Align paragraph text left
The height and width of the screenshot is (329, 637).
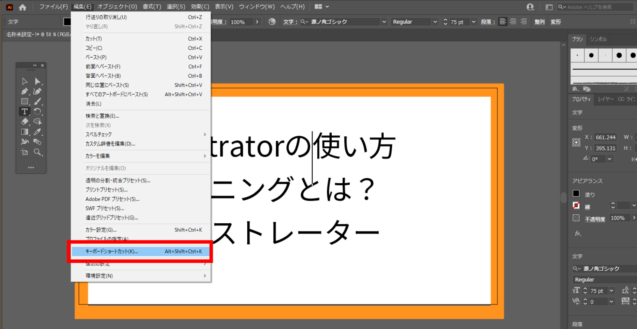(x=503, y=22)
